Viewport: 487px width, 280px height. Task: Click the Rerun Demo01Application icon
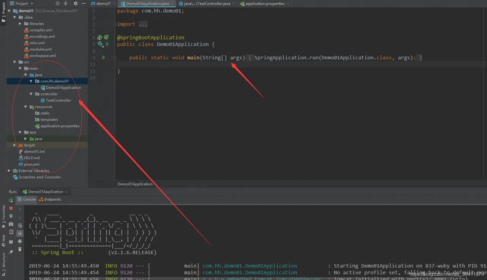point(11,200)
